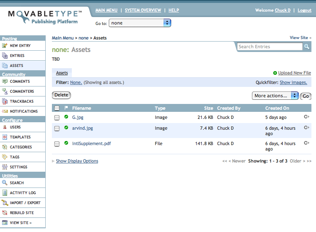Click the Delete button
Screen dimensions: 316x232
[x=61, y=95]
